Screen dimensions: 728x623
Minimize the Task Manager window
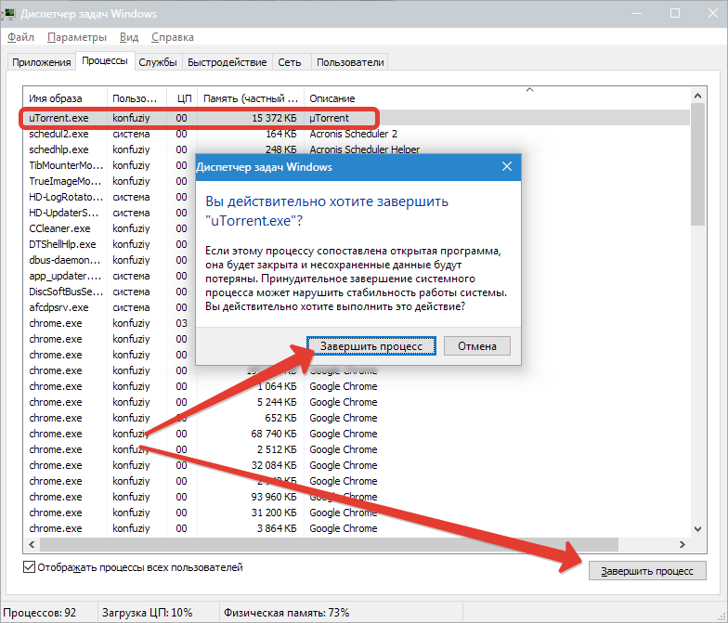637,13
